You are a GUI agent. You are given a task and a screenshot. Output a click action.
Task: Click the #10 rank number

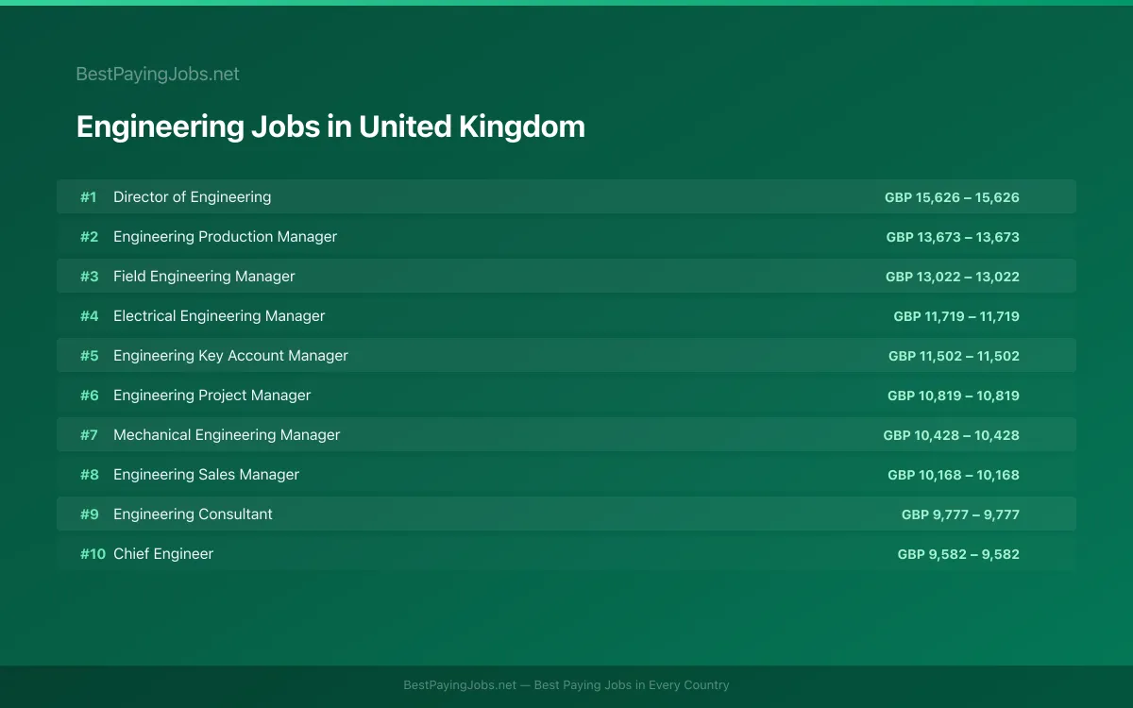(93, 554)
